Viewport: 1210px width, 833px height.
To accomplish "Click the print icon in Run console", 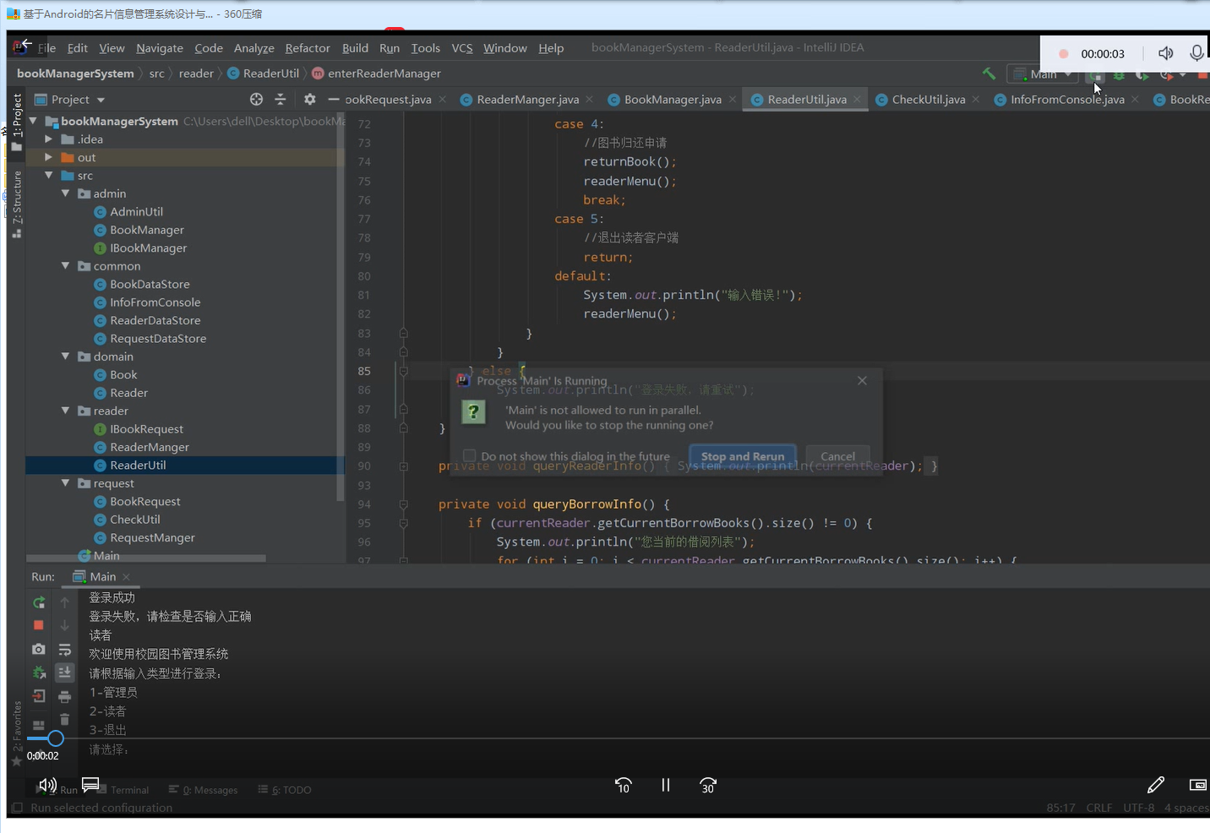I will coord(64,697).
